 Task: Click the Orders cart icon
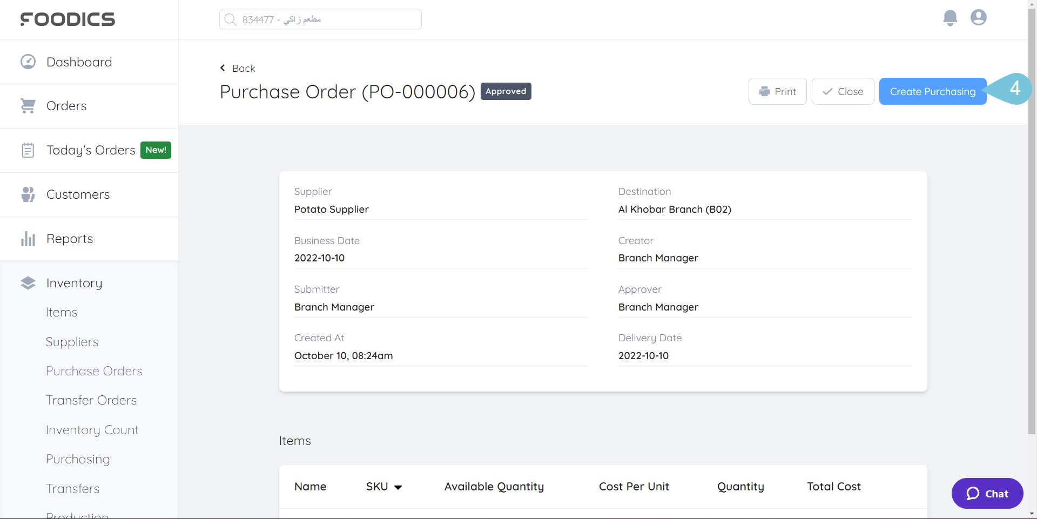click(x=28, y=105)
